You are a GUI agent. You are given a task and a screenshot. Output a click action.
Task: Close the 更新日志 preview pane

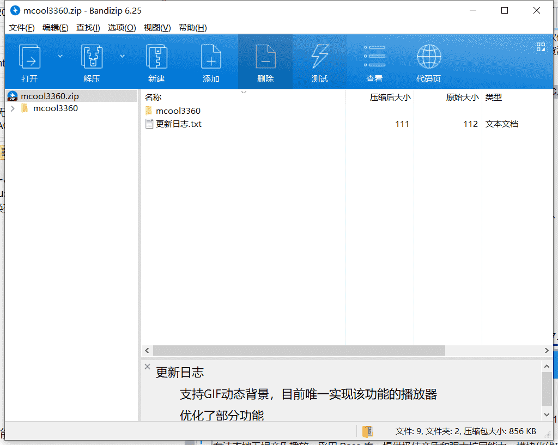147,367
